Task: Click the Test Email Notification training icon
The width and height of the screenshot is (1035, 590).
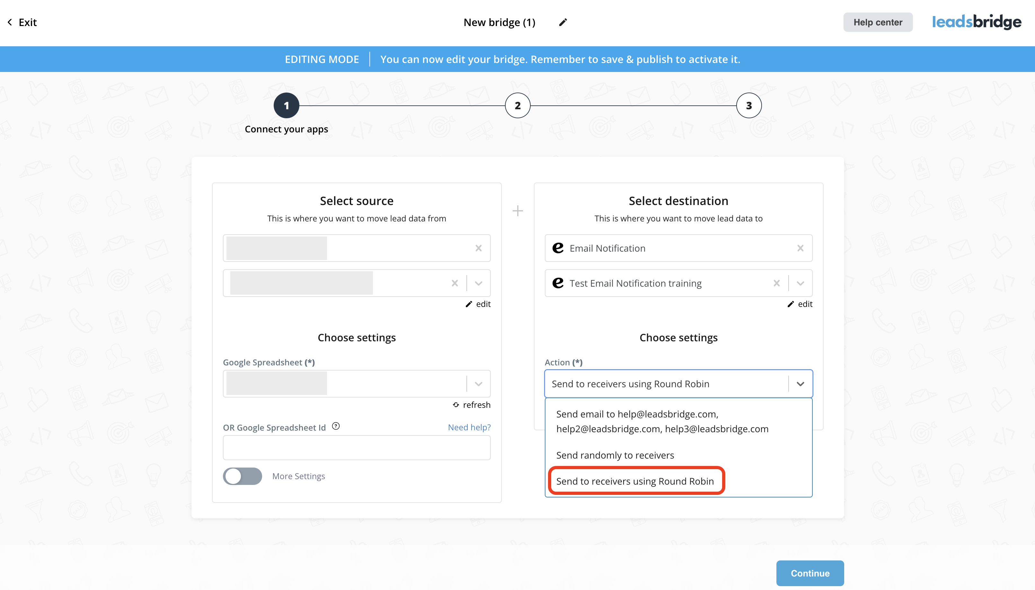Action: coord(558,283)
